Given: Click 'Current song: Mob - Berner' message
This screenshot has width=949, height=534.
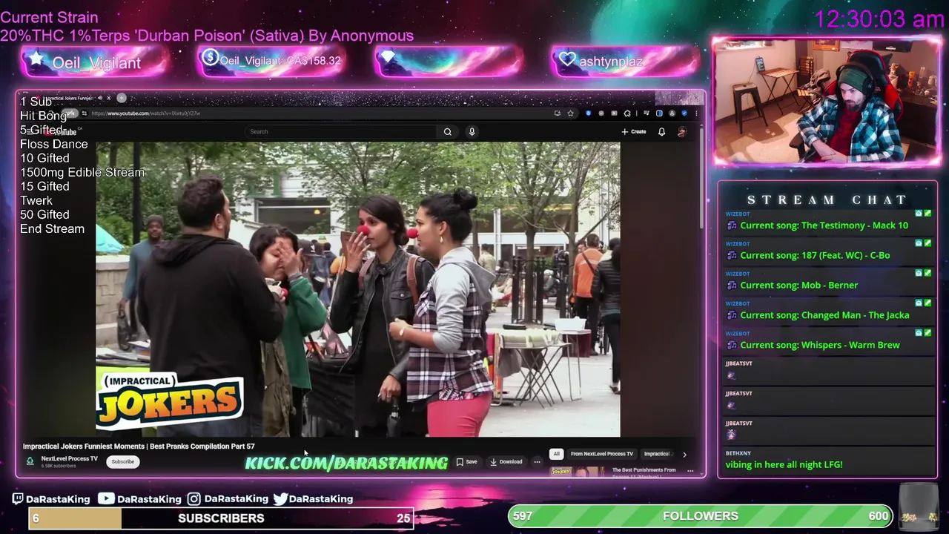Looking at the screenshot, I should [798, 285].
